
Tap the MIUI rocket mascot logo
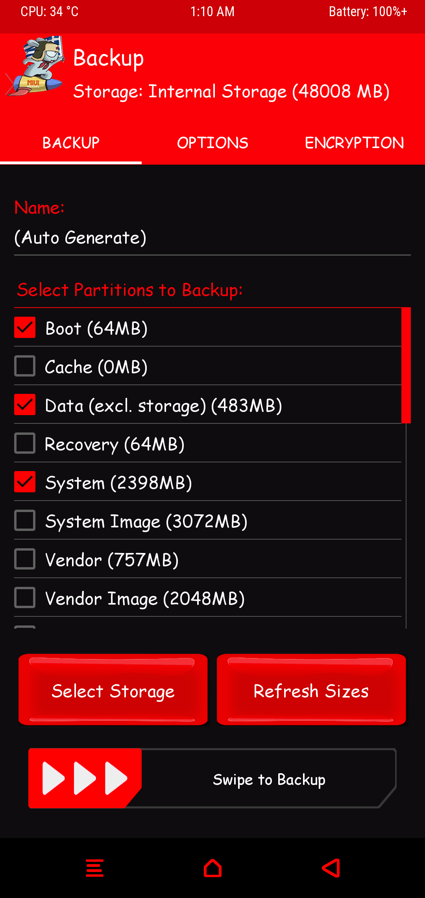pyautogui.click(x=35, y=67)
